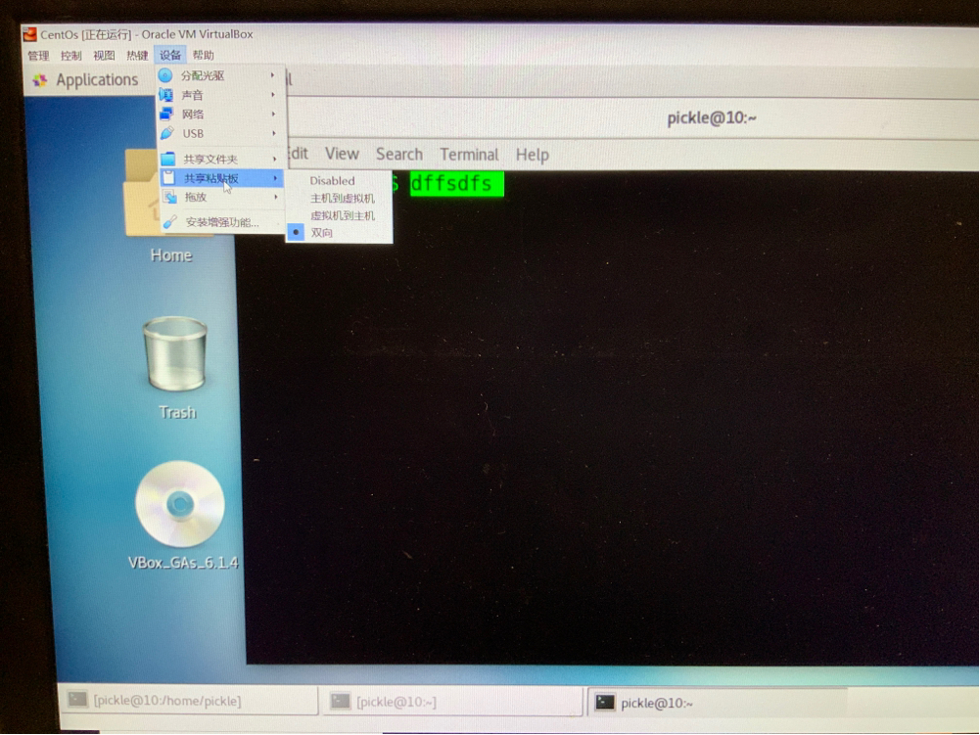Screen dimensions: 980x735
Task: Click the audio icon beside 声音
Action: (165, 95)
